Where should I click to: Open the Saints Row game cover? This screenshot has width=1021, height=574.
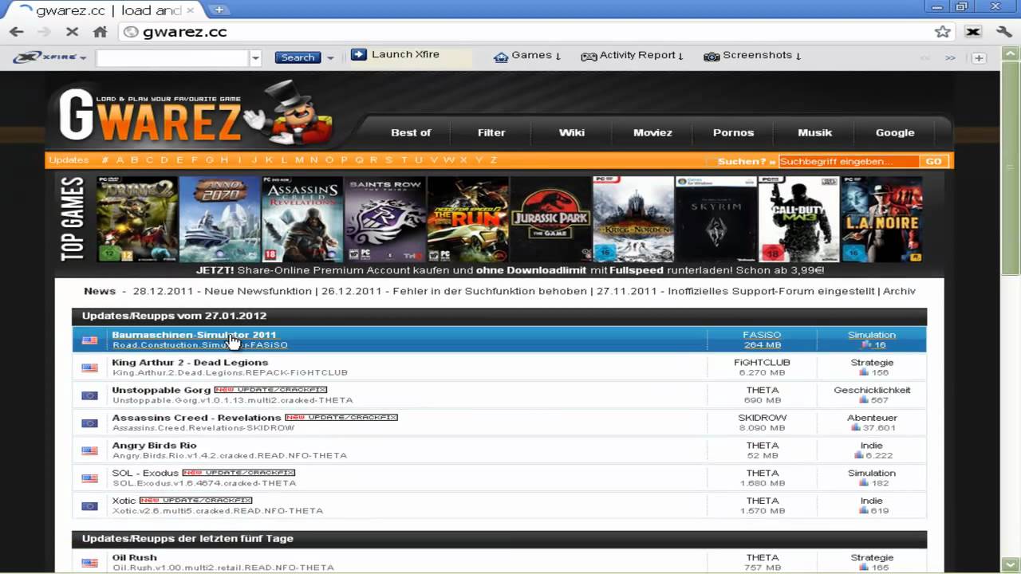(x=385, y=219)
